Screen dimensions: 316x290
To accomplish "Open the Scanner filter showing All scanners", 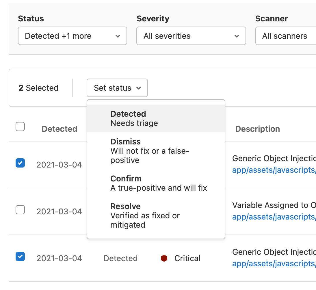I will pos(285,36).
